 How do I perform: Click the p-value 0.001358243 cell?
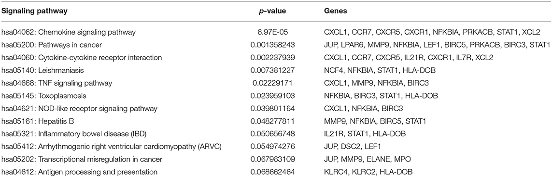pos(271,45)
